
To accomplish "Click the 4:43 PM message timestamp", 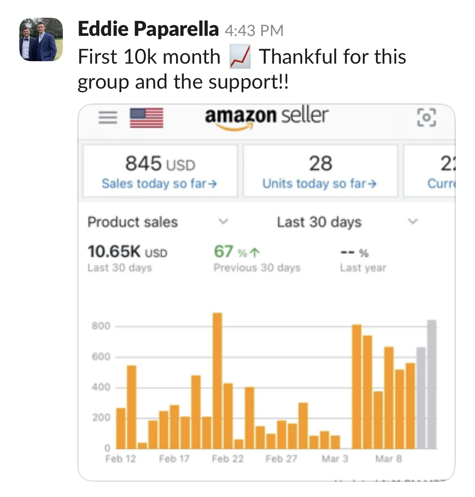I will tap(254, 31).
